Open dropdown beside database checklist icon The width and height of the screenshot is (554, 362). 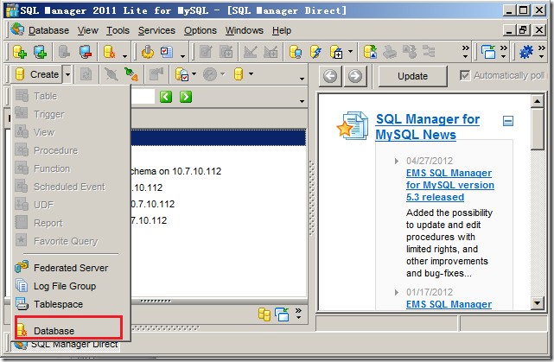pos(194,73)
